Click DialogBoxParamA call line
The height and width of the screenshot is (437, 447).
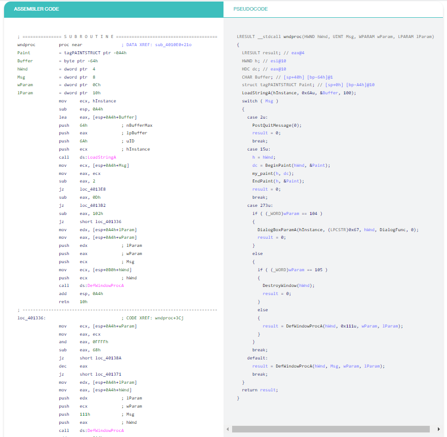click(338, 230)
